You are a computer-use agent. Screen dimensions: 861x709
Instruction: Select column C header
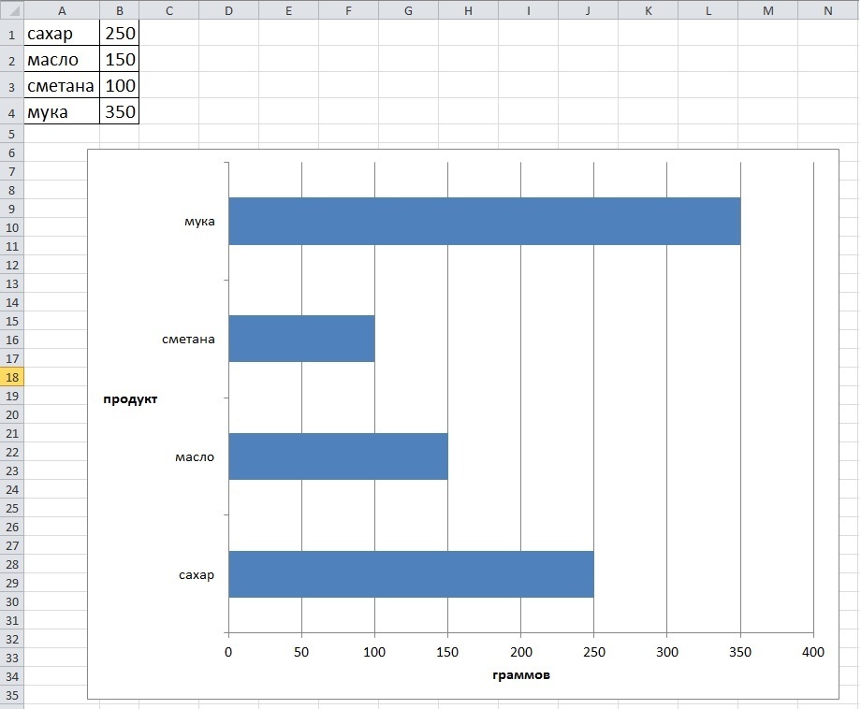click(x=169, y=10)
